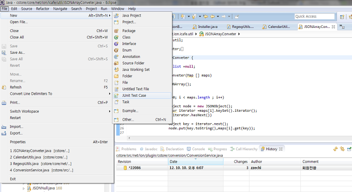Expand the JSONNull.java tree node
This screenshot has width=352, height=192.
click(24, 188)
